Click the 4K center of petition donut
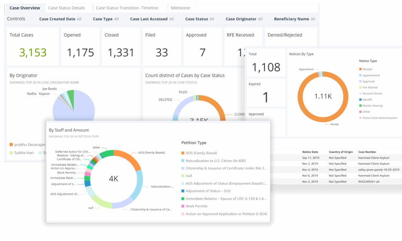This screenshot has width=402, height=241. [x=113, y=179]
